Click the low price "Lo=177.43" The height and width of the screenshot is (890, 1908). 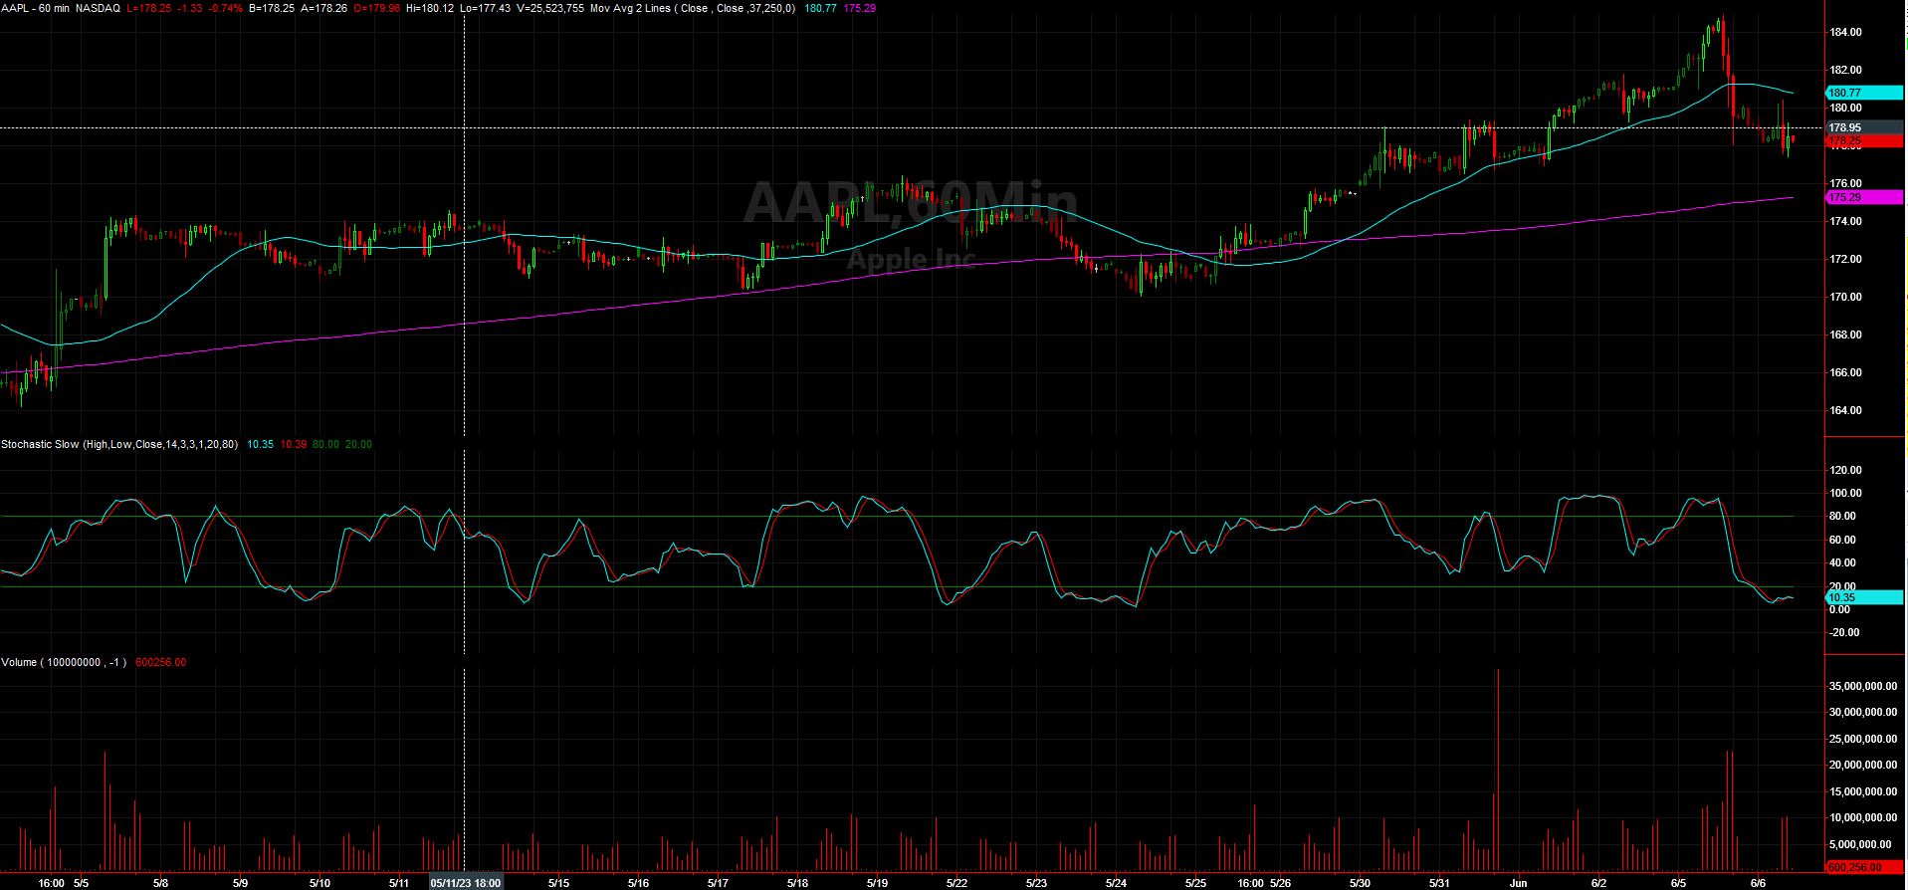(486, 8)
